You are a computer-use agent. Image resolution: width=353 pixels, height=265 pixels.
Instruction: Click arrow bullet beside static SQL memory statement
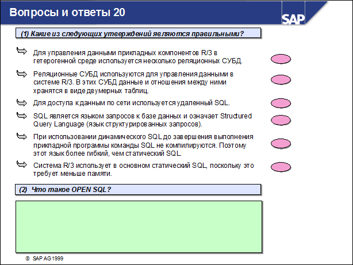point(22,166)
